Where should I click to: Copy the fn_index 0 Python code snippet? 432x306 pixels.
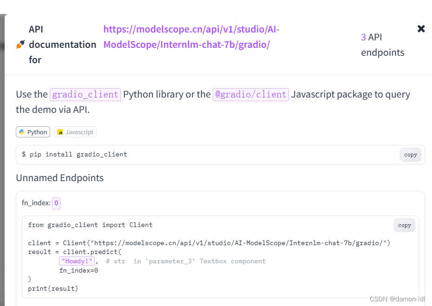(405, 225)
